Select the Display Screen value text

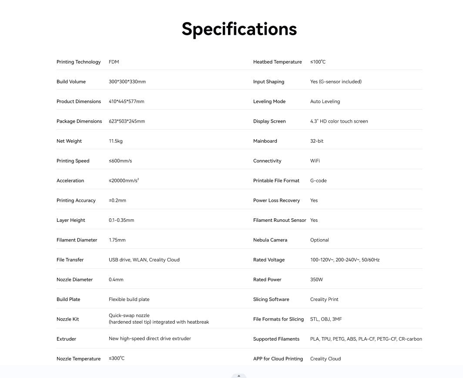point(339,121)
